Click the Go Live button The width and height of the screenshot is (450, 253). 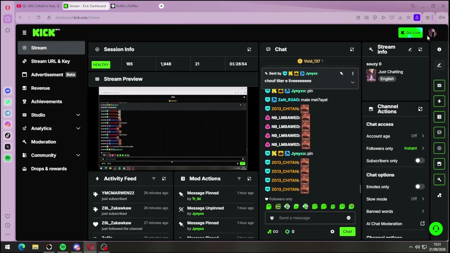pos(410,33)
